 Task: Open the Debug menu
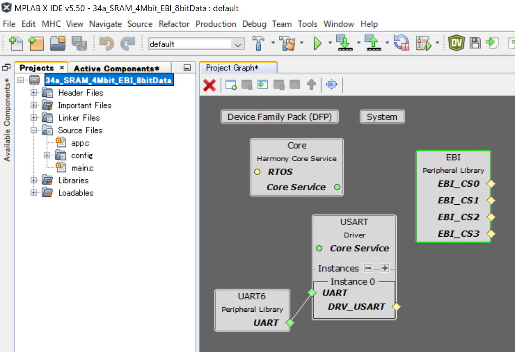254,24
